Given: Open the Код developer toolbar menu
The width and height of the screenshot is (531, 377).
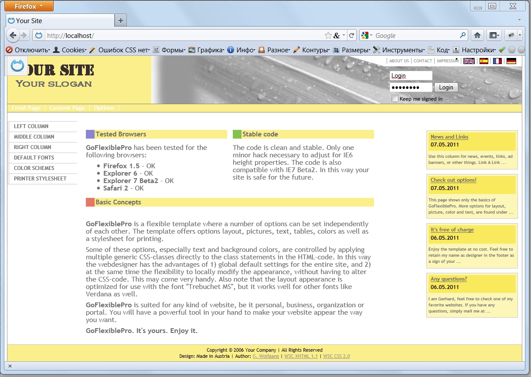Looking at the screenshot, I should click(439, 50).
